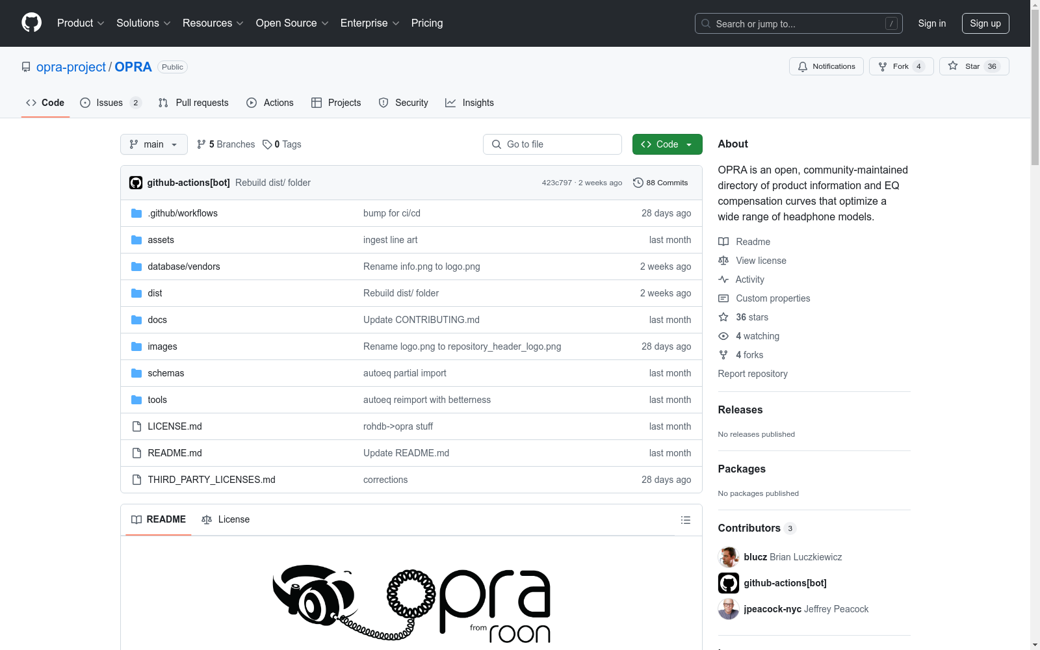Open the Security tab
This screenshot has height=650, width=1040.
tap(404, 103)
